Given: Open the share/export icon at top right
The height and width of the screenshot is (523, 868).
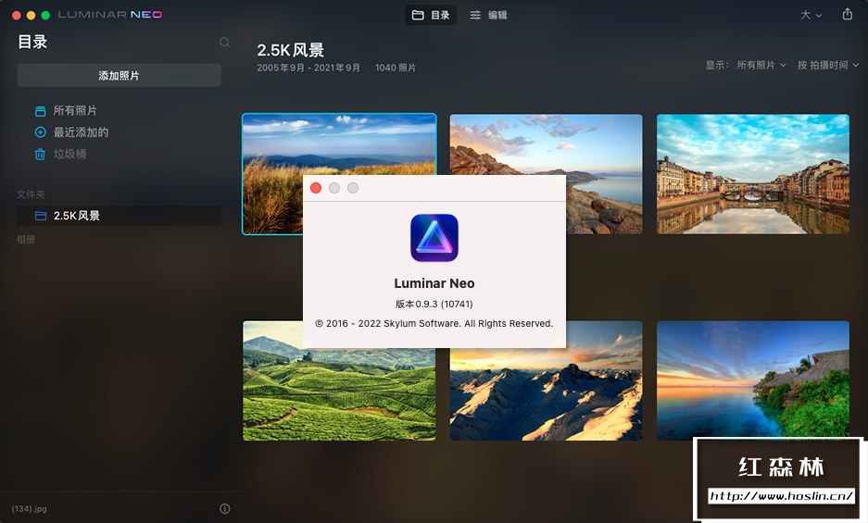Looking at the screenshot, I should click(847, 15).
